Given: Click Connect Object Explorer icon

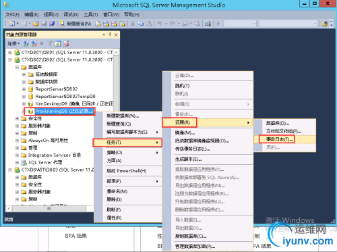Looking at the screenshot, I should pos(26,43).
